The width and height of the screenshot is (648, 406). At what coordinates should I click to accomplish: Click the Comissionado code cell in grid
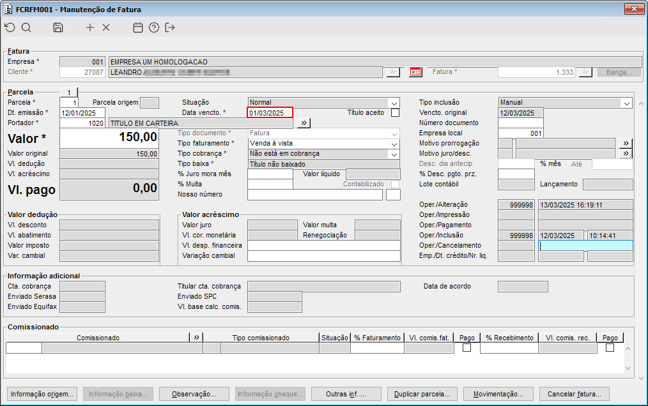(24, 348)
